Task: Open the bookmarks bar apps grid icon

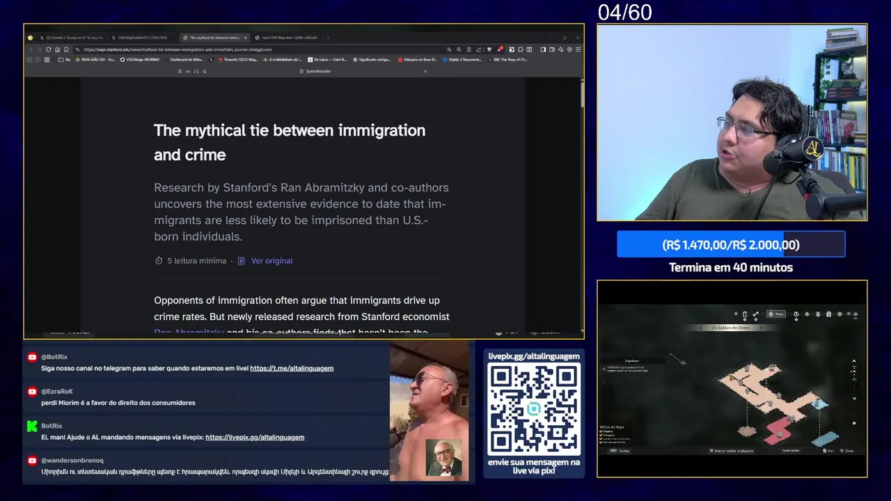Action: [x=47, y=60]
